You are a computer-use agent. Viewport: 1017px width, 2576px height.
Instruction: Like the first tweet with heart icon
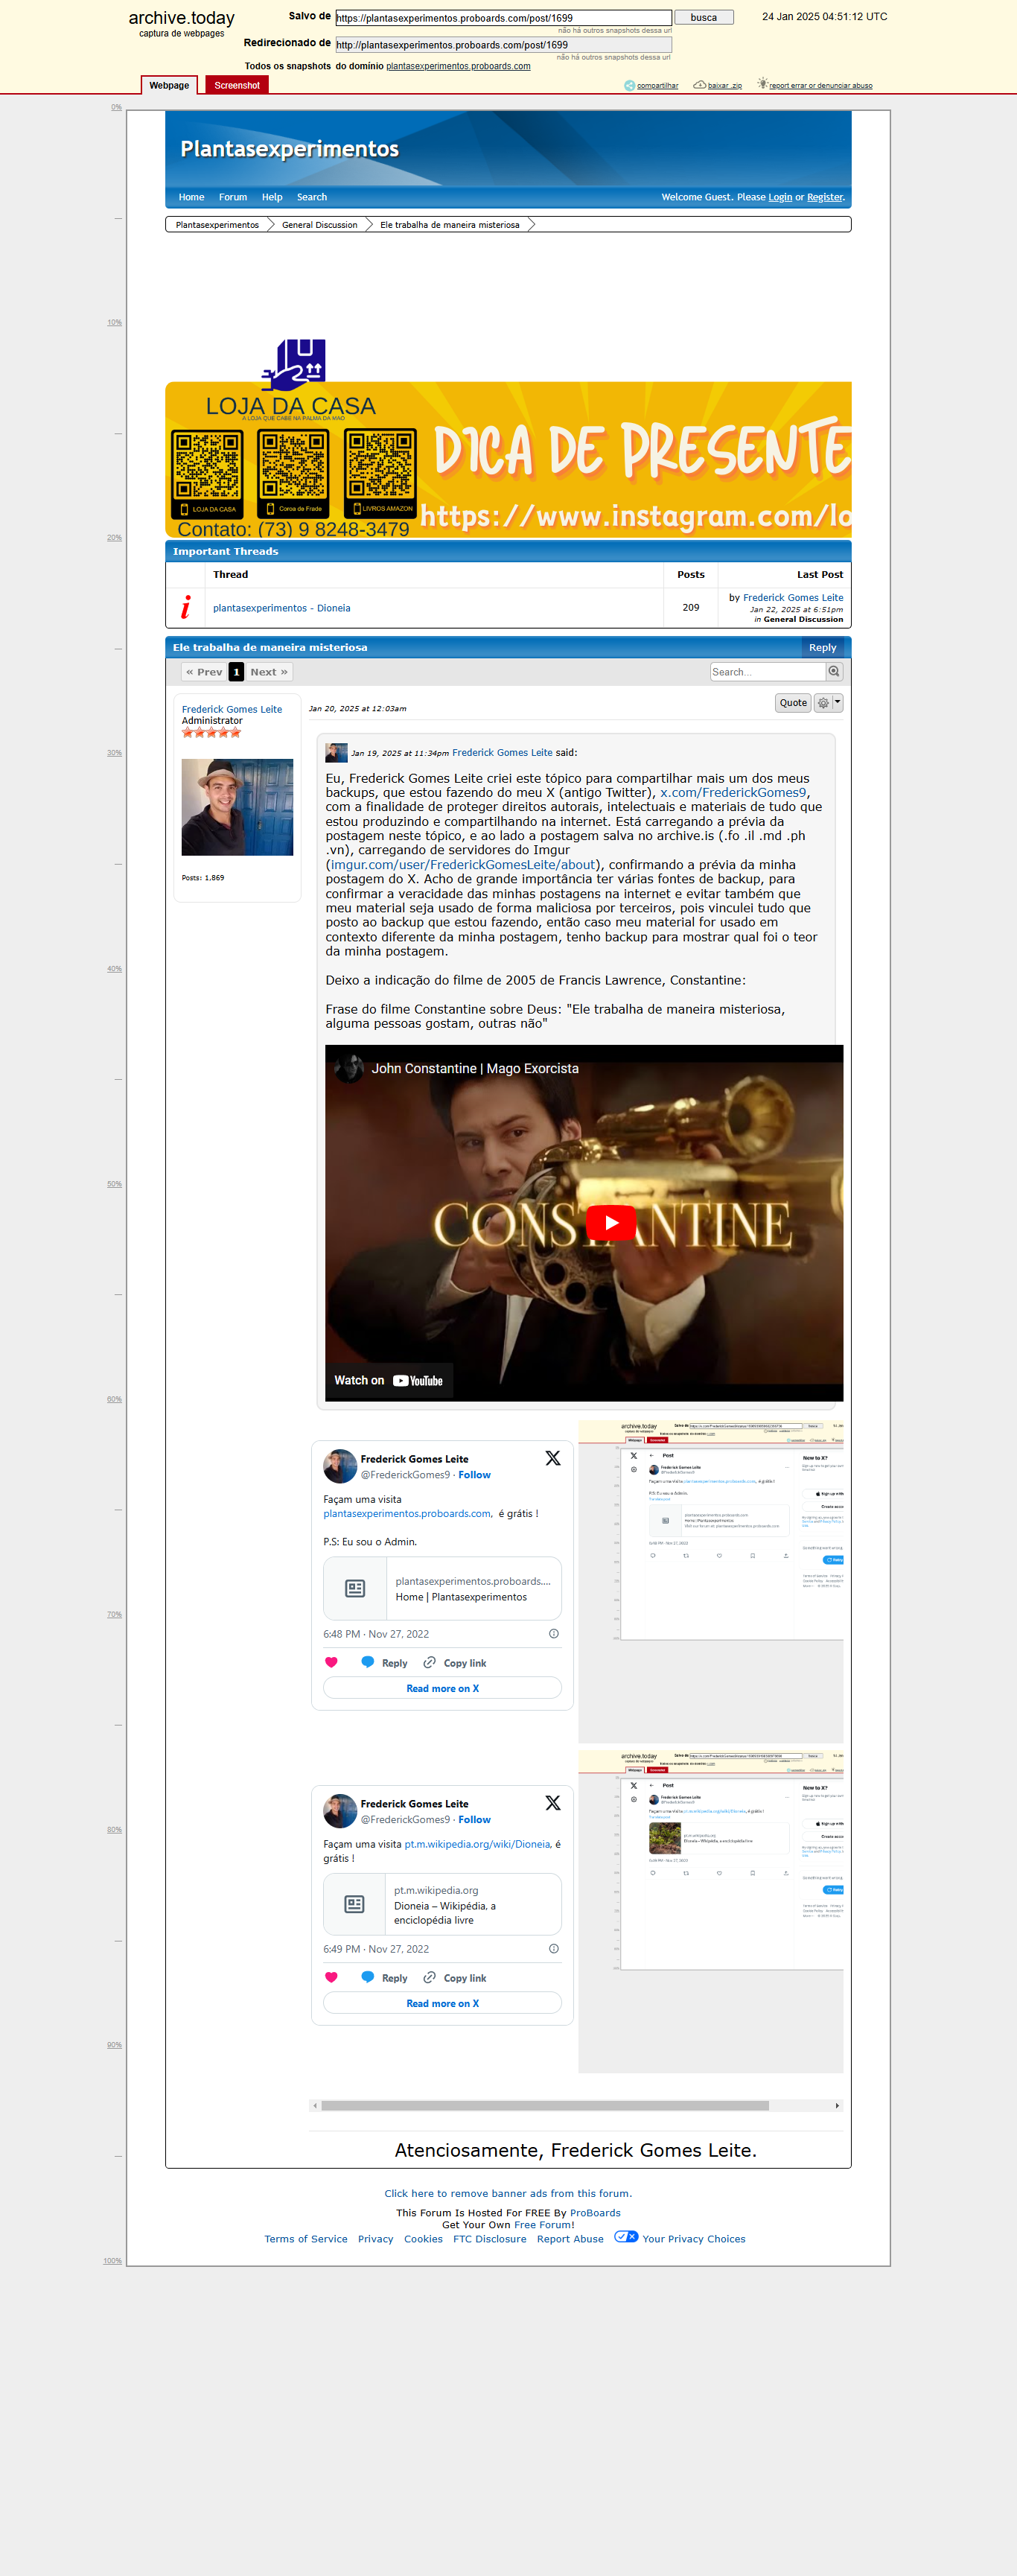[332, 1662]
